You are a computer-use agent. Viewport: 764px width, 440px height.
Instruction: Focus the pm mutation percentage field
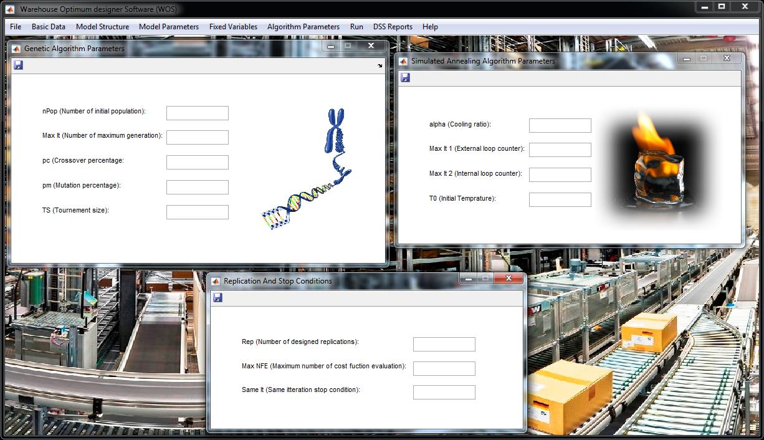click(x=198, y=187)
